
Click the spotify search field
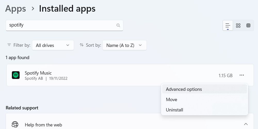pos(61,25)
